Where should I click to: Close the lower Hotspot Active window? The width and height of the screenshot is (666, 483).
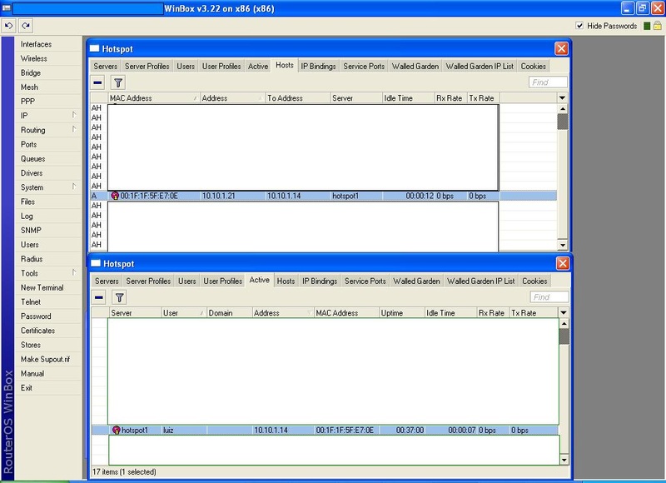click(563, 263)
